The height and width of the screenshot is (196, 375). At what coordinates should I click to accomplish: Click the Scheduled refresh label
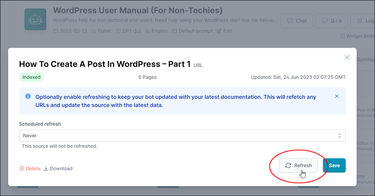click(40, 124)
